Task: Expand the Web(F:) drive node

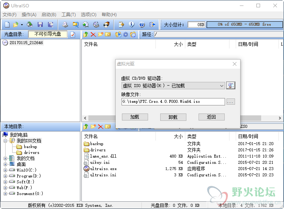Action: [x=6, y=188]
